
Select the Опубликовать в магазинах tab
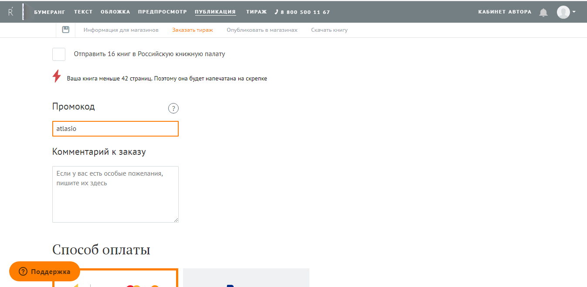(x=262, y=30)
